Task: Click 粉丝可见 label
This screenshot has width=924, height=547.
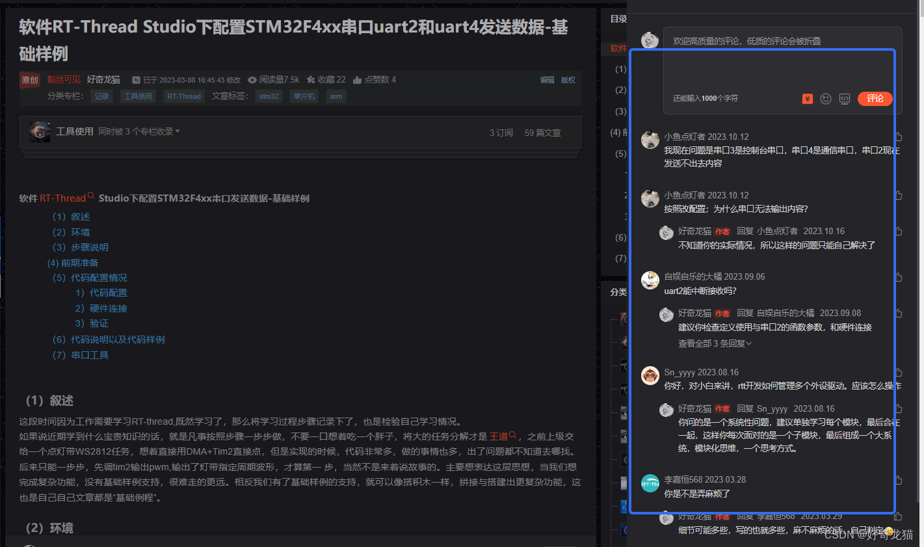Action: [64, 79]
